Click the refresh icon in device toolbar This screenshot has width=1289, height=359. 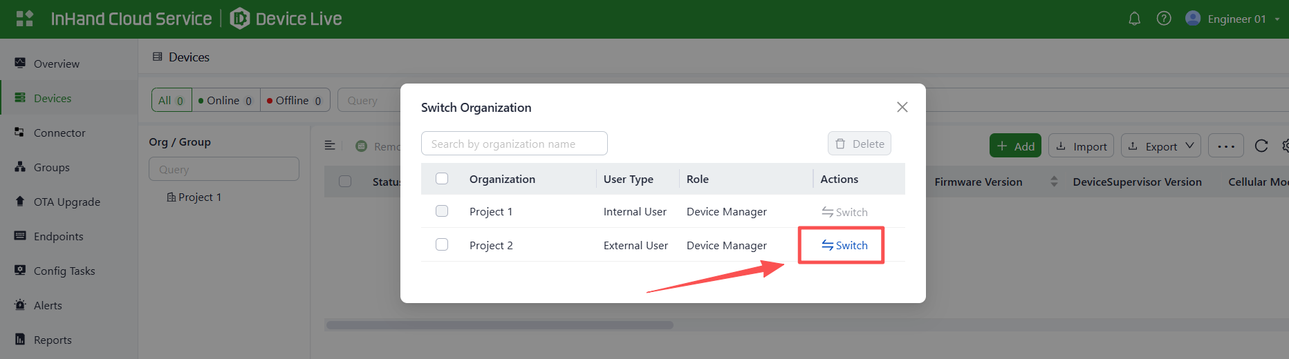(1261, 146)
